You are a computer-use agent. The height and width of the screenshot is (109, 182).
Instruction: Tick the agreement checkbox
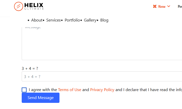pyautogui.click(x=24, y=90)
